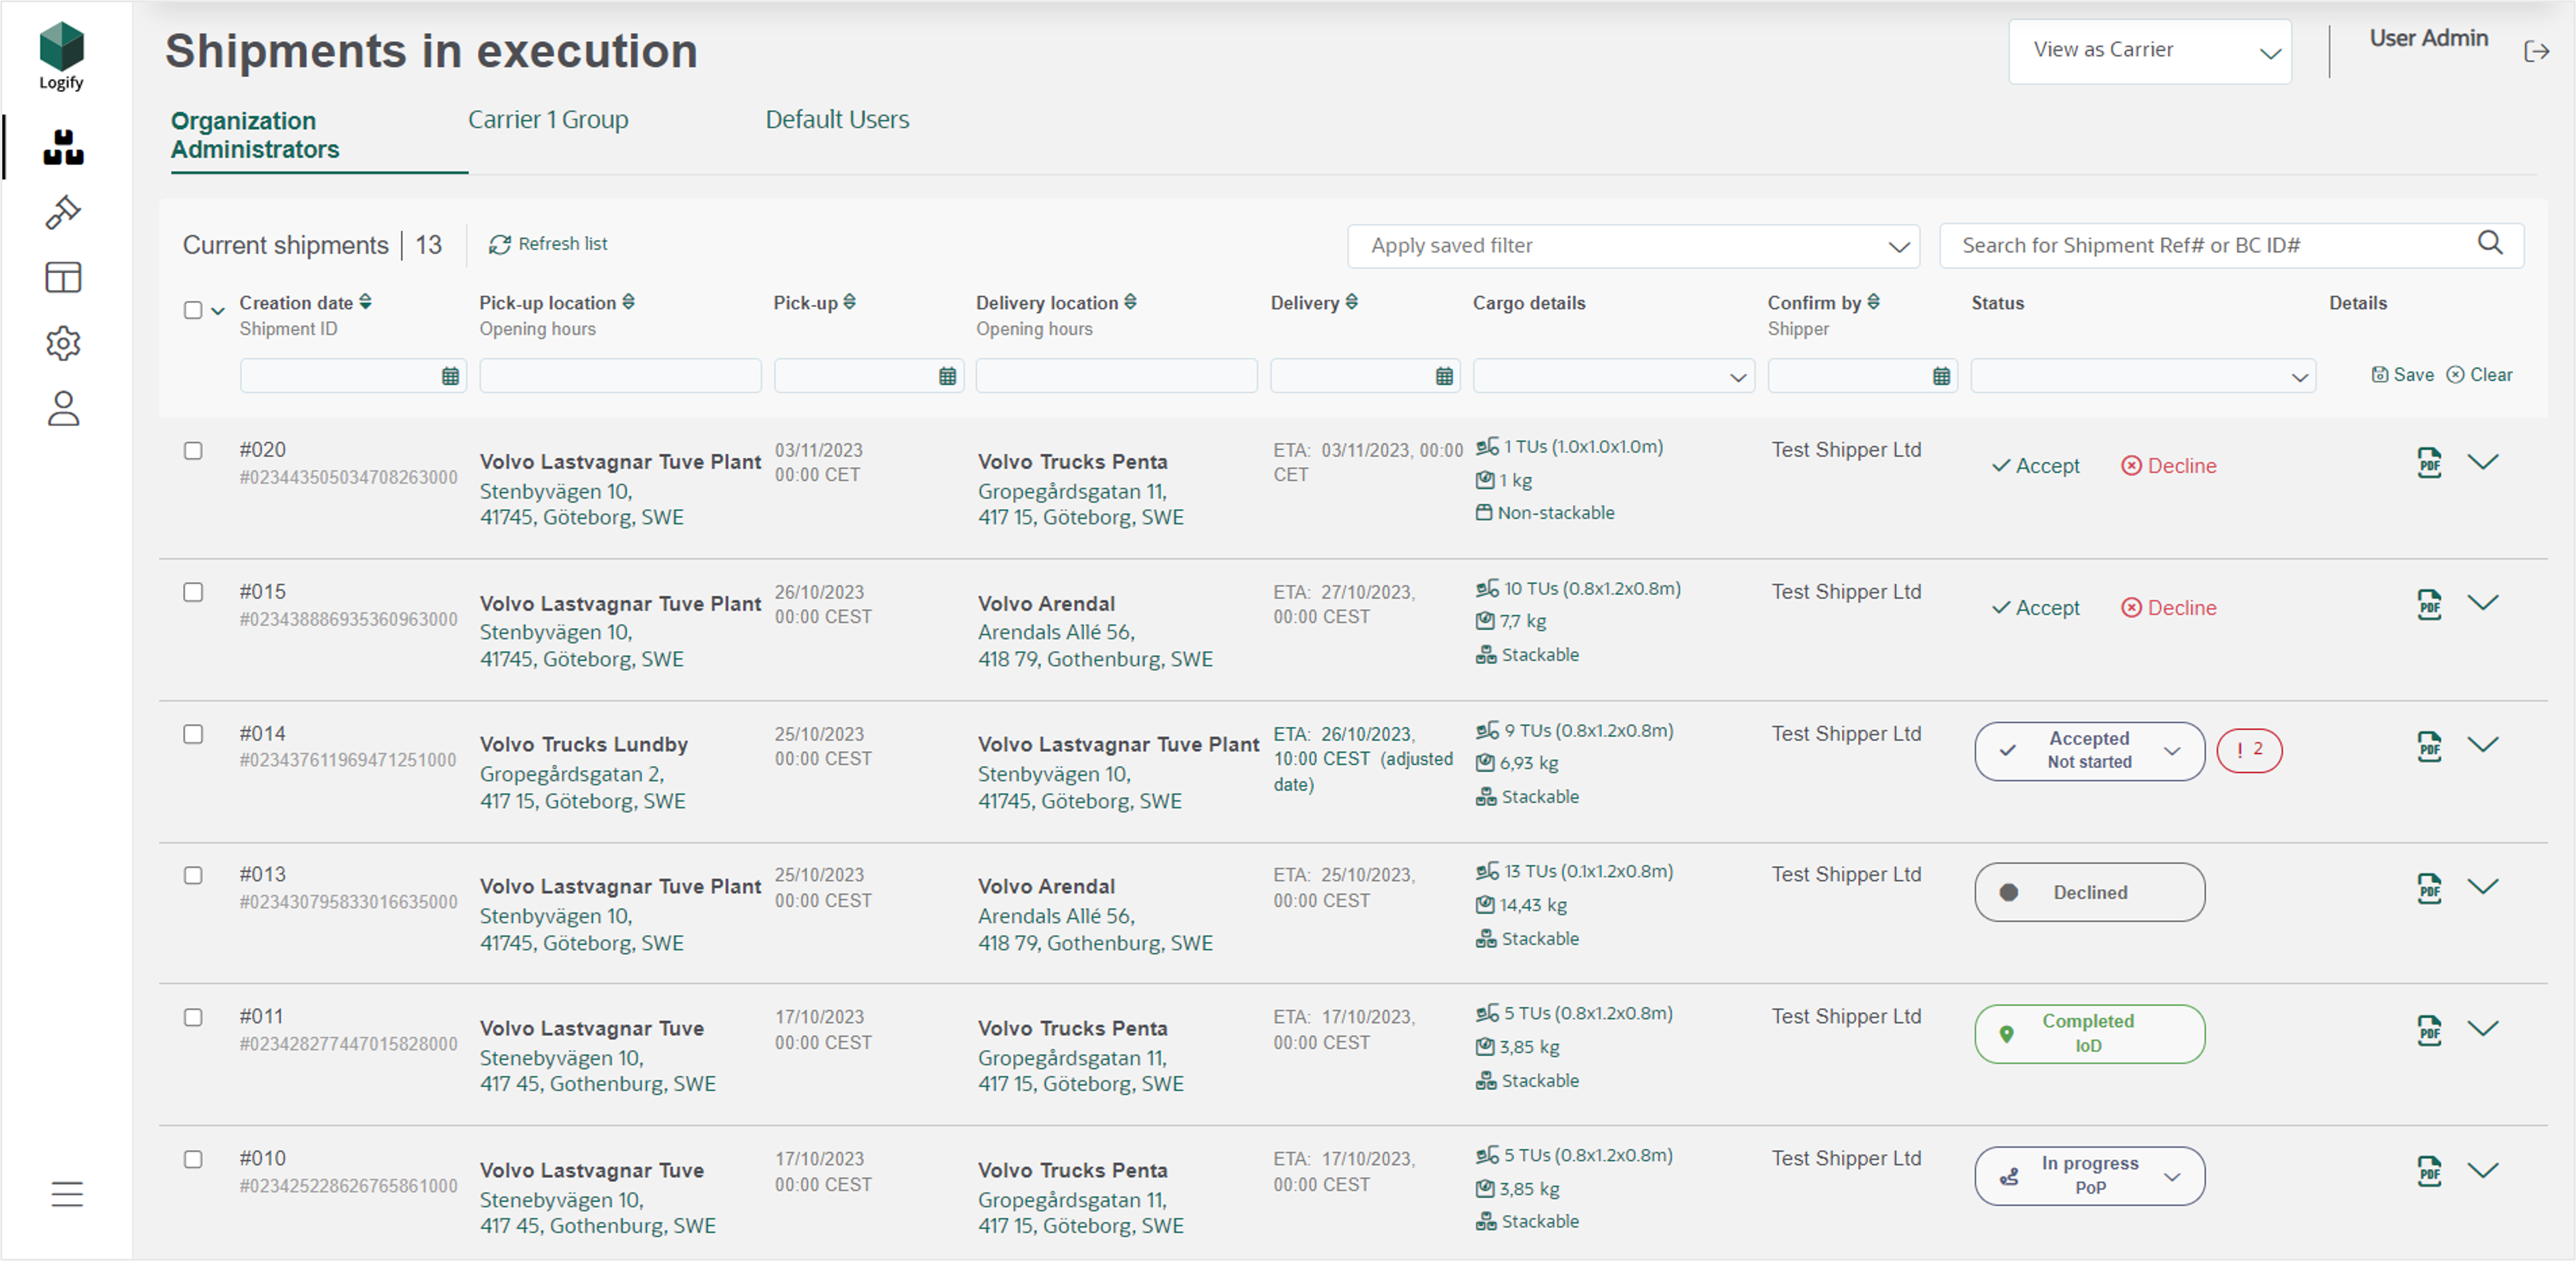
Task: Accept shipment #015
Action: [2035, 608]
